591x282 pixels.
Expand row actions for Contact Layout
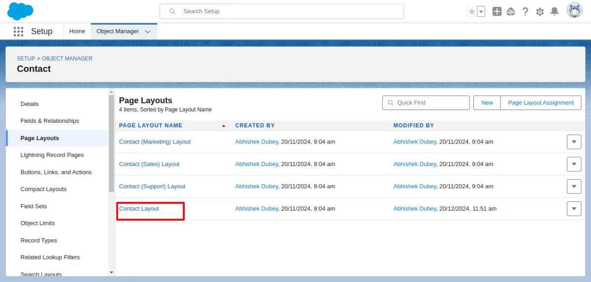coord(574,209)
